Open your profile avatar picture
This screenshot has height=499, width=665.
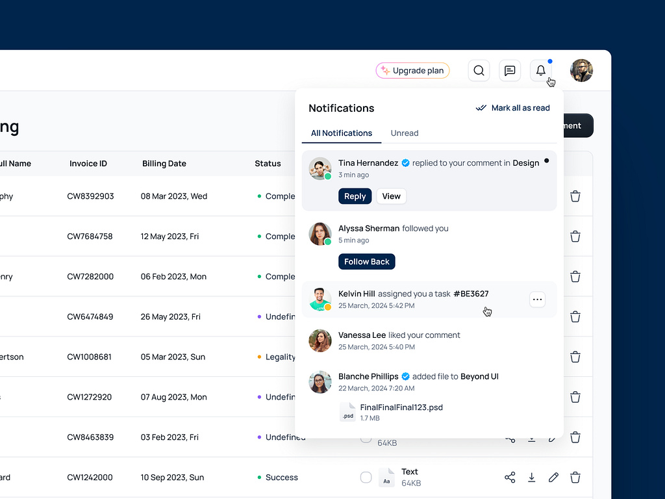point(581,70)
